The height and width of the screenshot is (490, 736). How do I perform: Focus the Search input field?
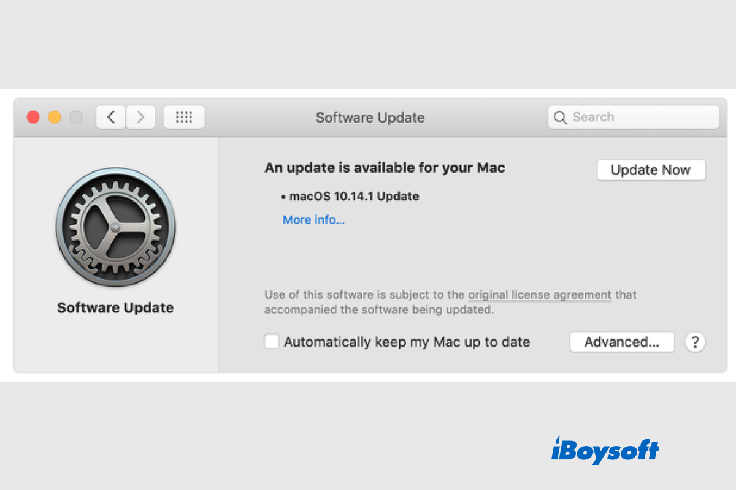pos(641,117)
